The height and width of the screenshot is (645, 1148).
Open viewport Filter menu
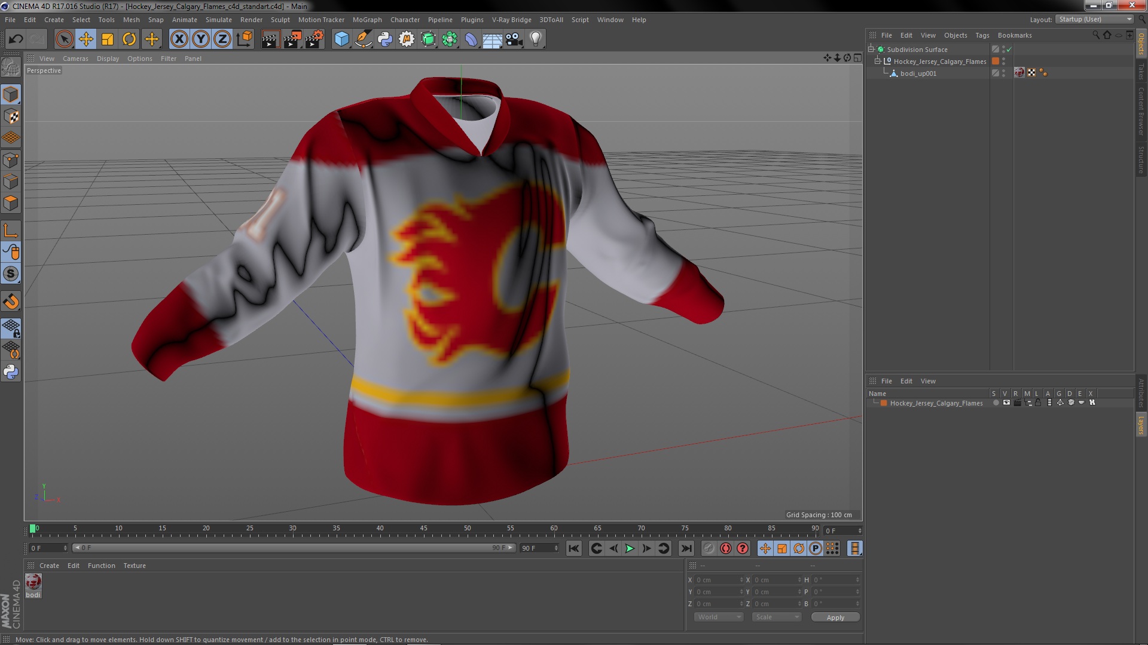pos(169,59)
